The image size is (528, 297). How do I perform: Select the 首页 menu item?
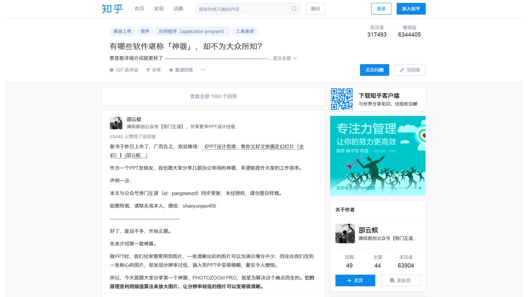(x=139, y=8)
